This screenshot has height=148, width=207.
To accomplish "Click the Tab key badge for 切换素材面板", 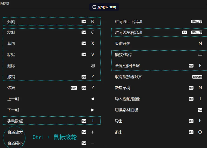I will tap(200, 110).
